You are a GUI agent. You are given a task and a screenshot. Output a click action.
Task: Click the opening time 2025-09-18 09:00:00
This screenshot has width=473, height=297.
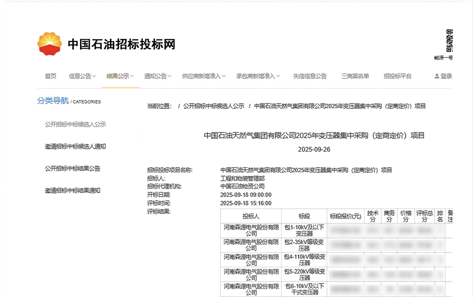[246, 195]
